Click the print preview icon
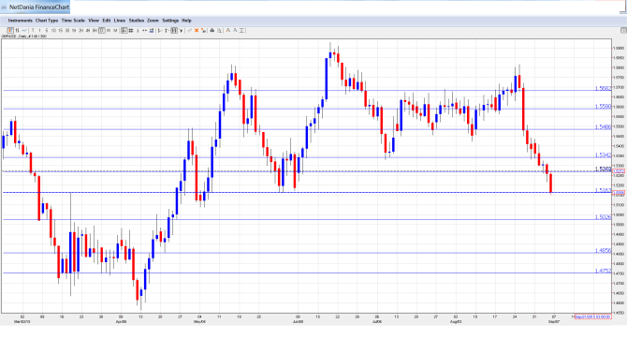Screen dimensions: 627x353 (x=219, y=30)
